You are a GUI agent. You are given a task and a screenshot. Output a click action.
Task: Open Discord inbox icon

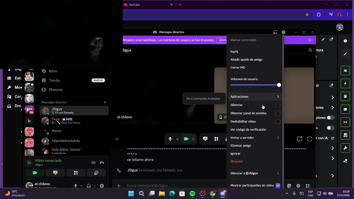coord(275,32)
